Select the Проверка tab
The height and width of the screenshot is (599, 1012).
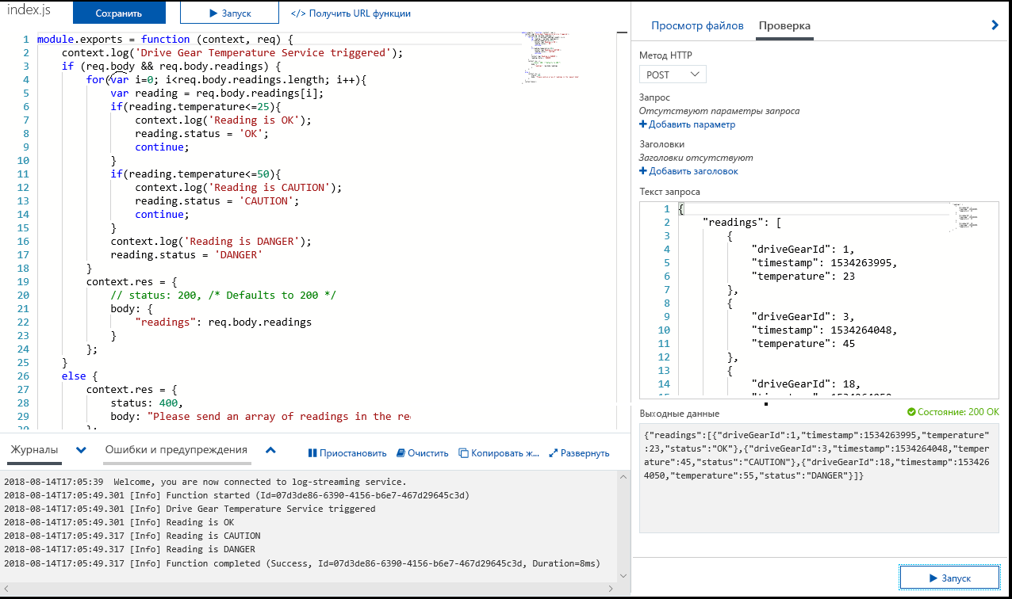784,25
